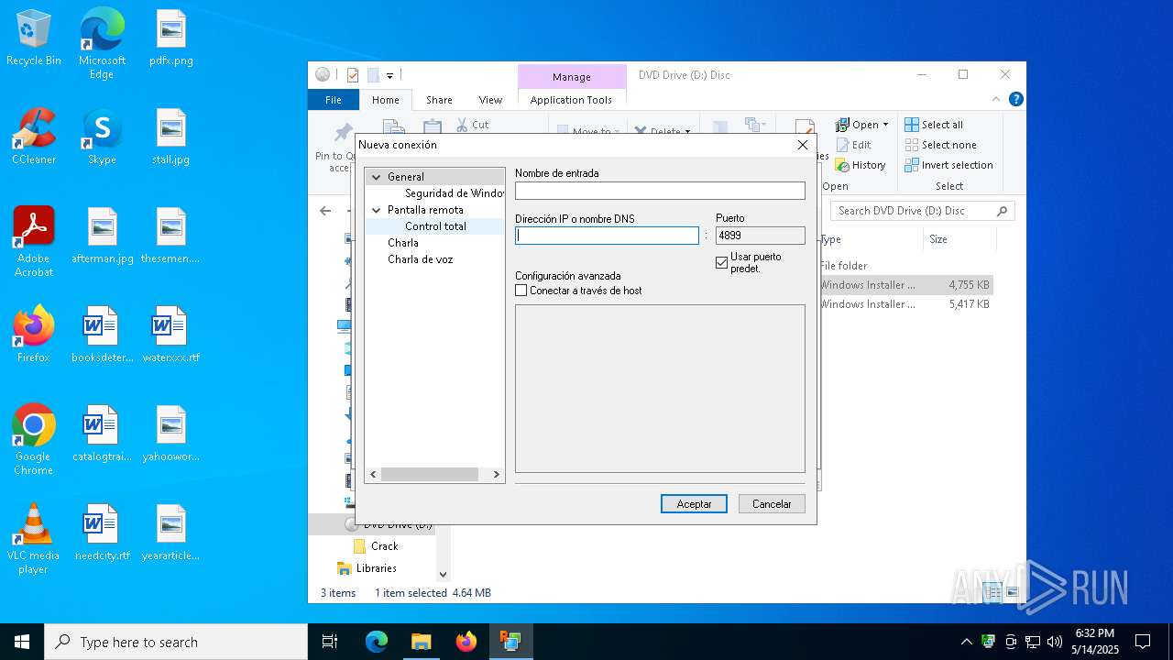Click Invert selection in Explorer ribbon
This screenshot has height=660, width=1173.
(x=948, y=165)
